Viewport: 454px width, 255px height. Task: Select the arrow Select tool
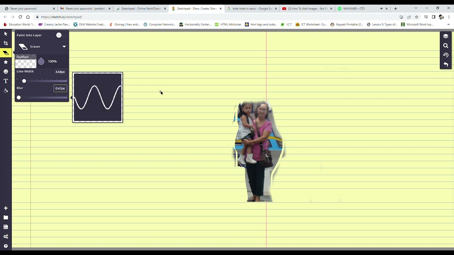[x=6, y=34]
